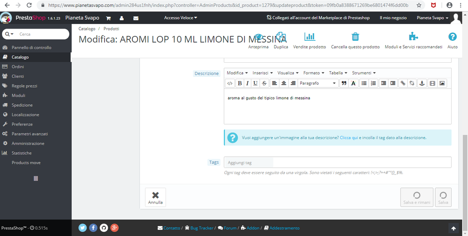
Task: Open the Modifica editor menu
Action: point(237,73)
